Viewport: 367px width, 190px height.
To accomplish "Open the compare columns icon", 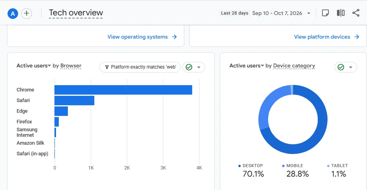I will [341, 13].
